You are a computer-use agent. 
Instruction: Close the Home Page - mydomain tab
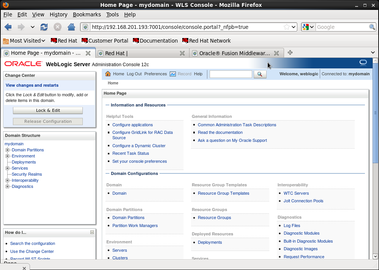tap(88, 53)
